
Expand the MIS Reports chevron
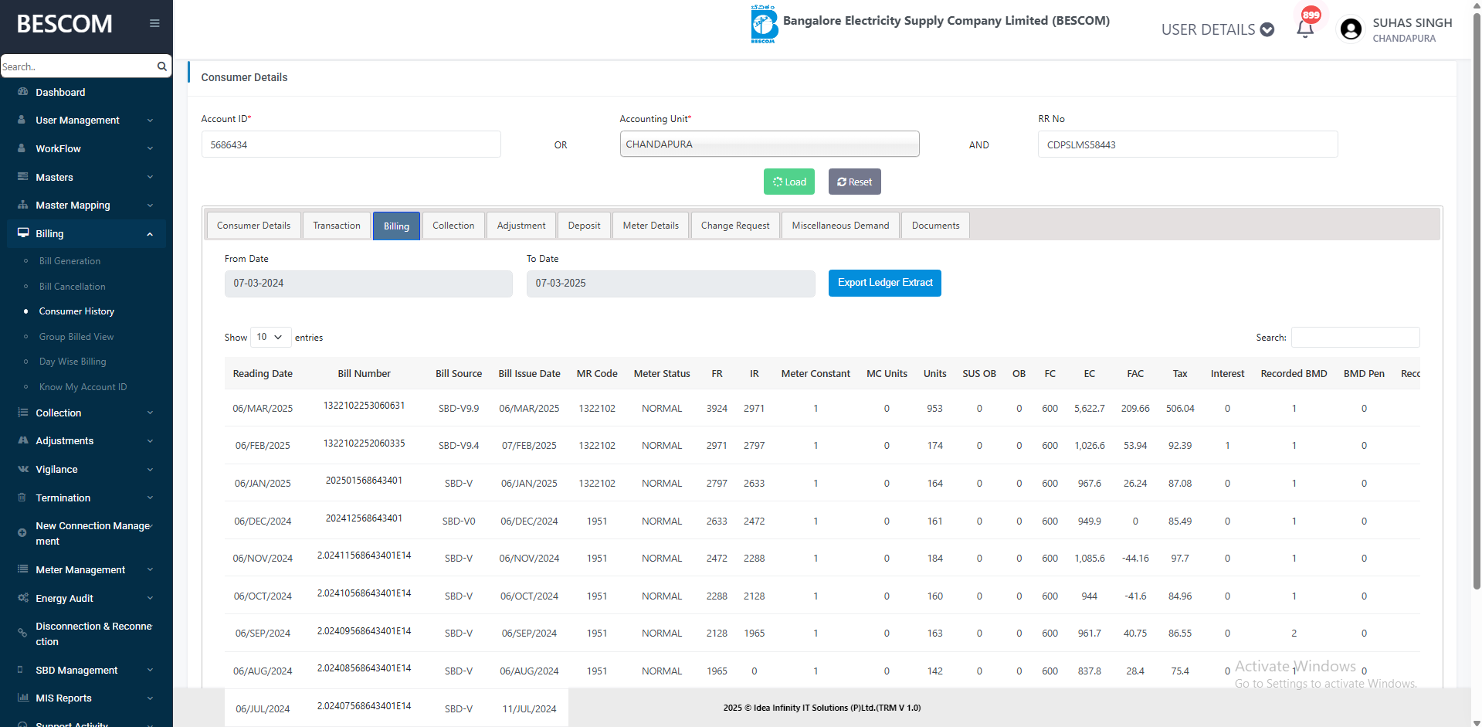(x=150, y=698)
